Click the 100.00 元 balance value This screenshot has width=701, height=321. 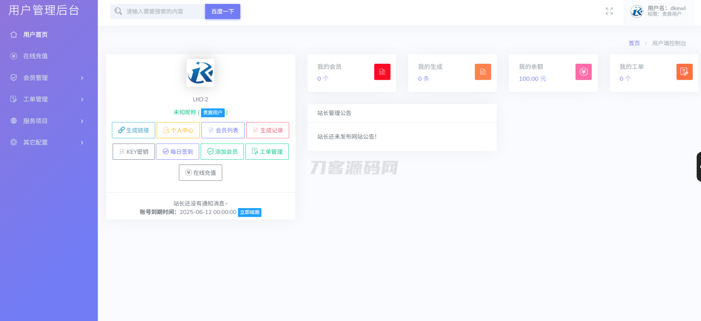[x=532, y=79]
